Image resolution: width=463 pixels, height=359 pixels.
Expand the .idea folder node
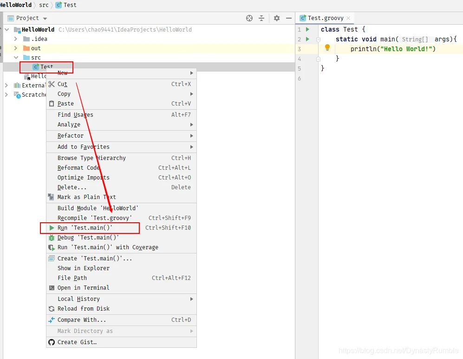pos(16,39)
